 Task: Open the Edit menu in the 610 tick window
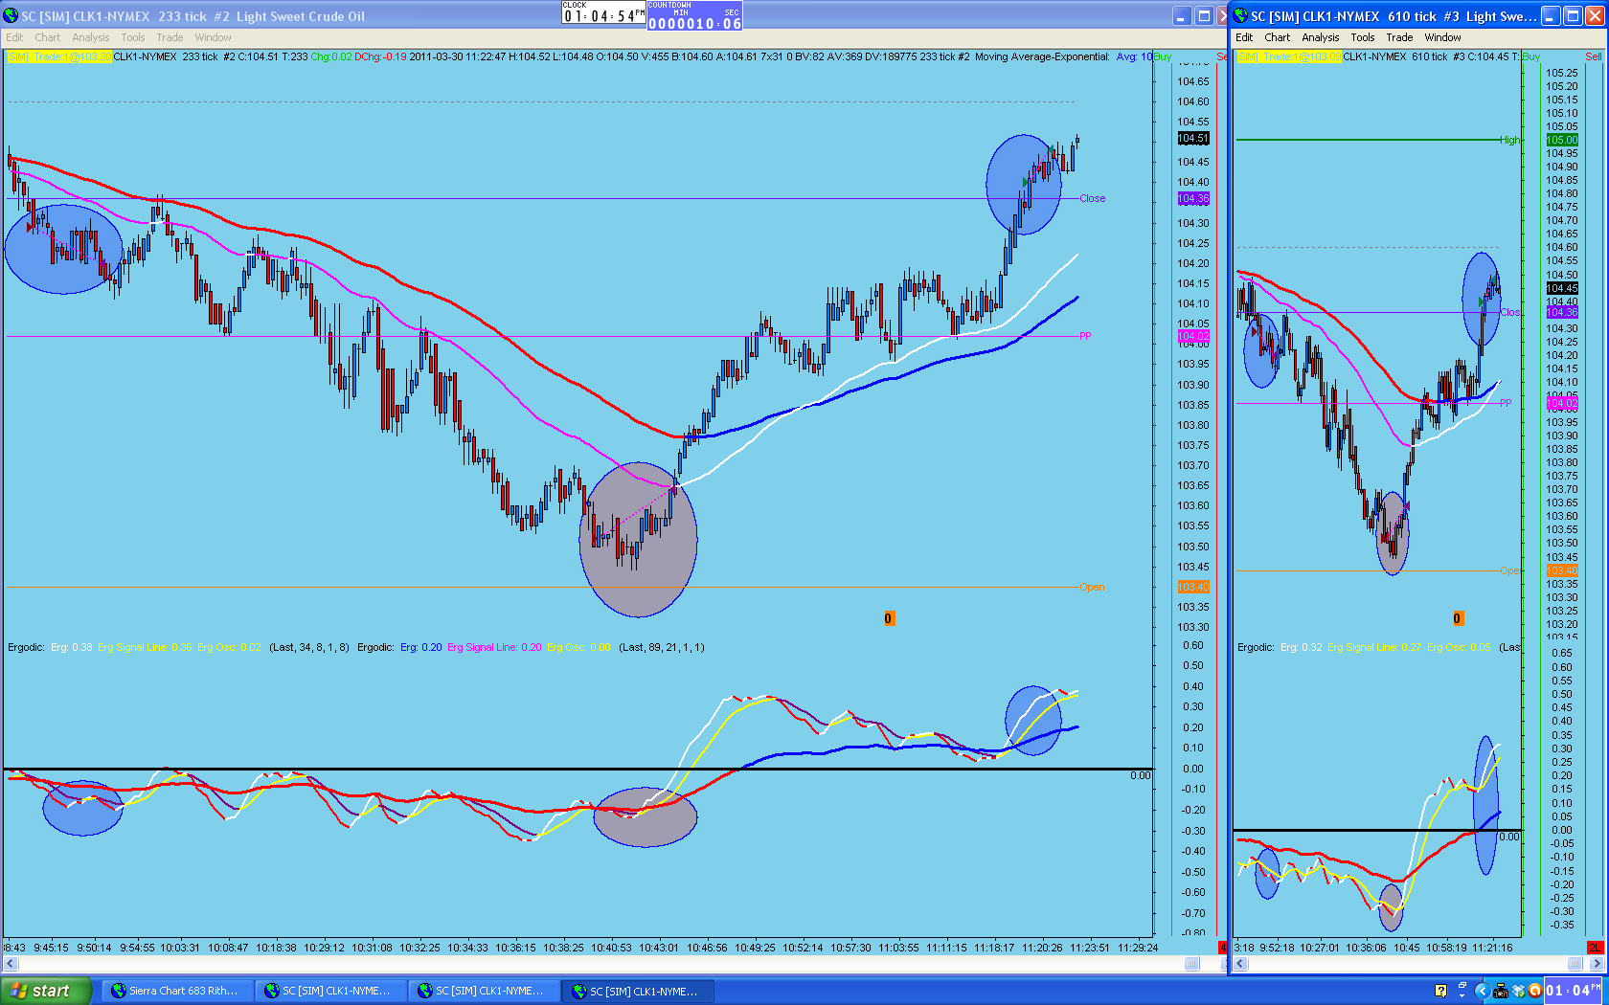point(1244,37)
